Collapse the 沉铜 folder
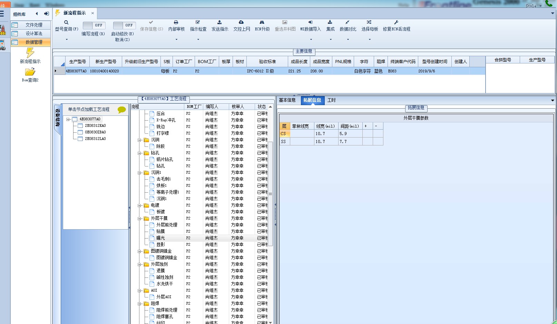557x324 pixels. click(139, 140)
